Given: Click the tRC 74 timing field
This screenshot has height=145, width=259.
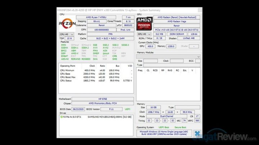Looking at the screenshot, I should point(184,121).
